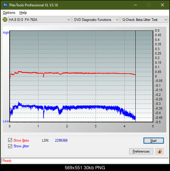Click the -0.5 scale value
Viewport: 170px width, 171px height.
158,122
